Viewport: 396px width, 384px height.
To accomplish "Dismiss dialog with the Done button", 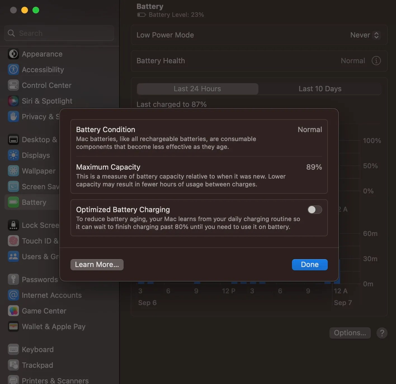I will [310, 264].
